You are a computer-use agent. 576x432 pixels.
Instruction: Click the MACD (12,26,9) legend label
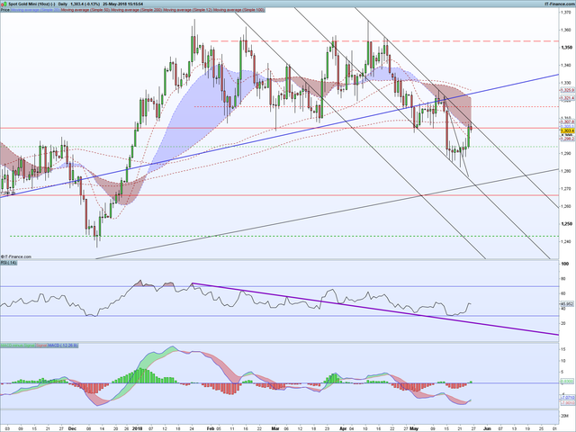[63, 346]
